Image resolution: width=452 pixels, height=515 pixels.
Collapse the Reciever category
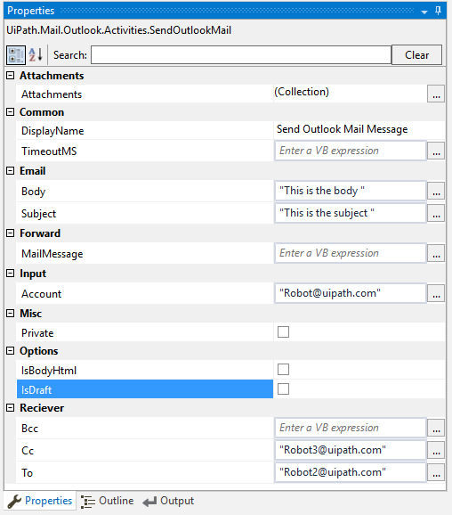pyautogui.click(x=11, y=408)
